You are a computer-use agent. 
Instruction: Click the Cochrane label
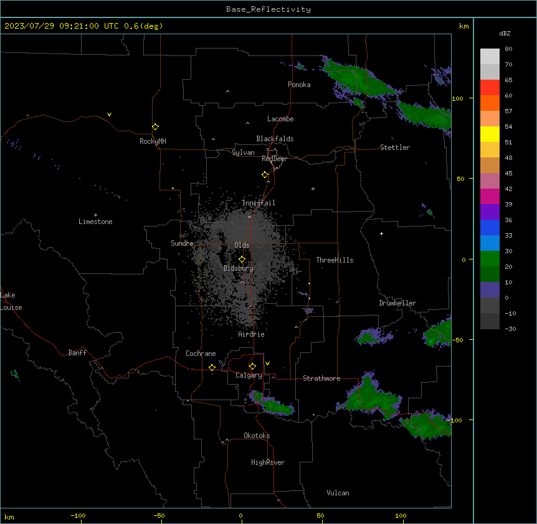pyautogui.click(x=201, y=353)
